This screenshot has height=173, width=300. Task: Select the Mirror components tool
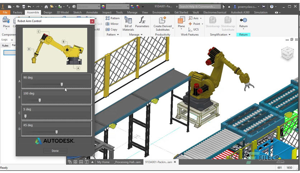pos(112,24)
